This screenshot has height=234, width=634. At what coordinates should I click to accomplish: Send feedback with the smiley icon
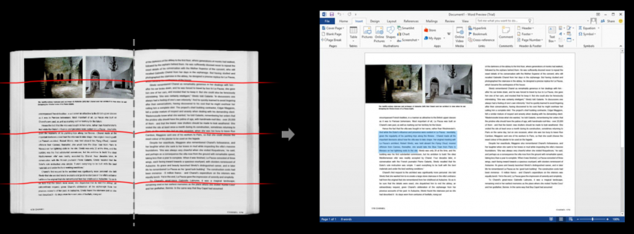[620, 21]
